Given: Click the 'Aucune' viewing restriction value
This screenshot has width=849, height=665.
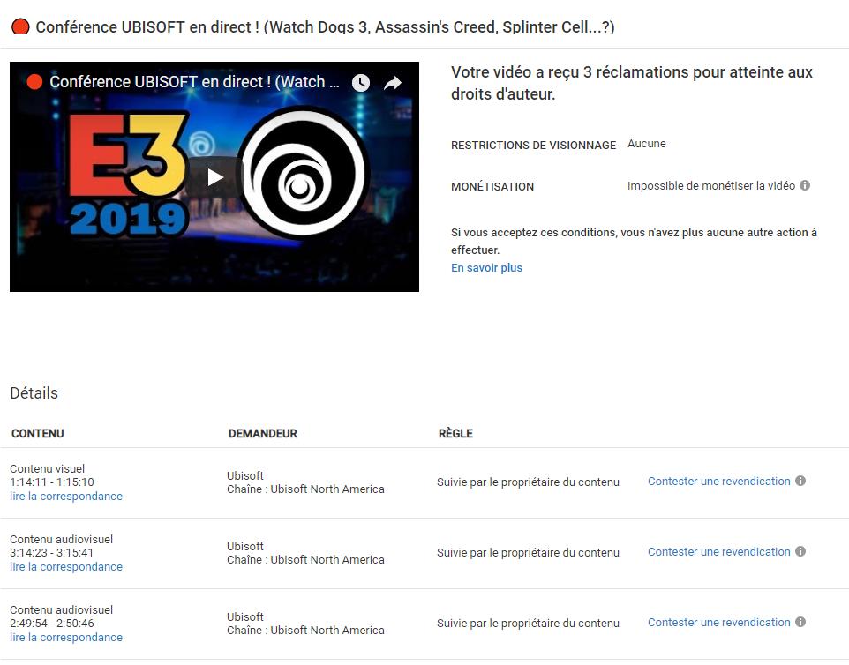Looking at the screenshot, I should click(x=647, y=144).
